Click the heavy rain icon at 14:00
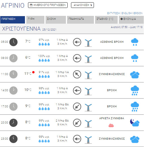144x147 pixels. [x=135, y=90]
